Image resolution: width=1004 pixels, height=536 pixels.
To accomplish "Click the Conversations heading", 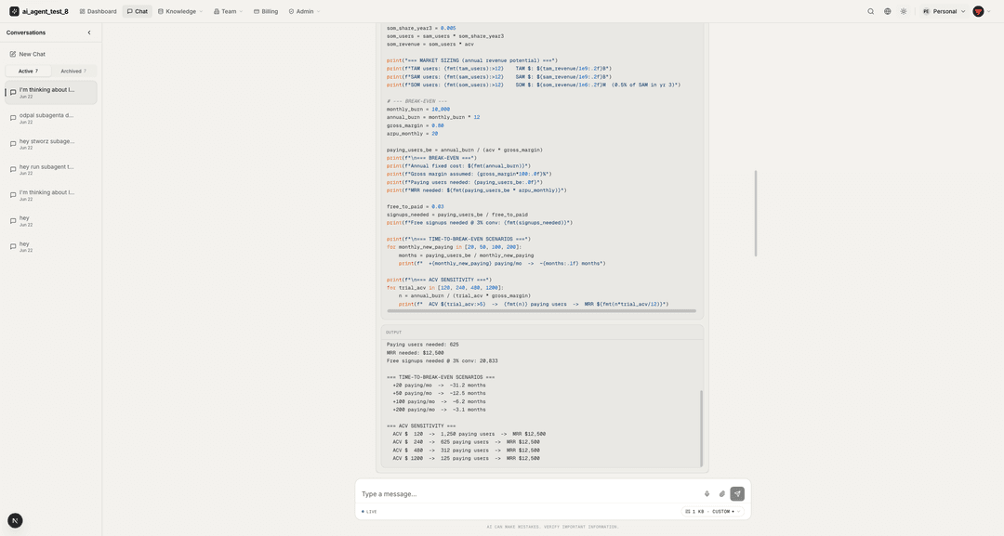I will click(26, 33).
